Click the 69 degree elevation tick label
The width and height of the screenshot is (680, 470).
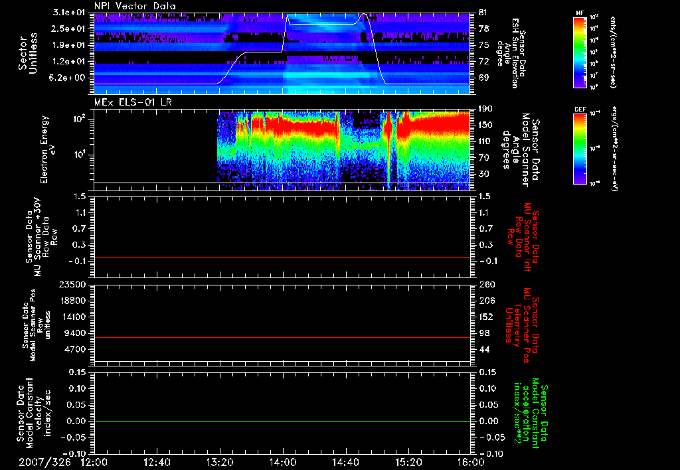(483, 78)
